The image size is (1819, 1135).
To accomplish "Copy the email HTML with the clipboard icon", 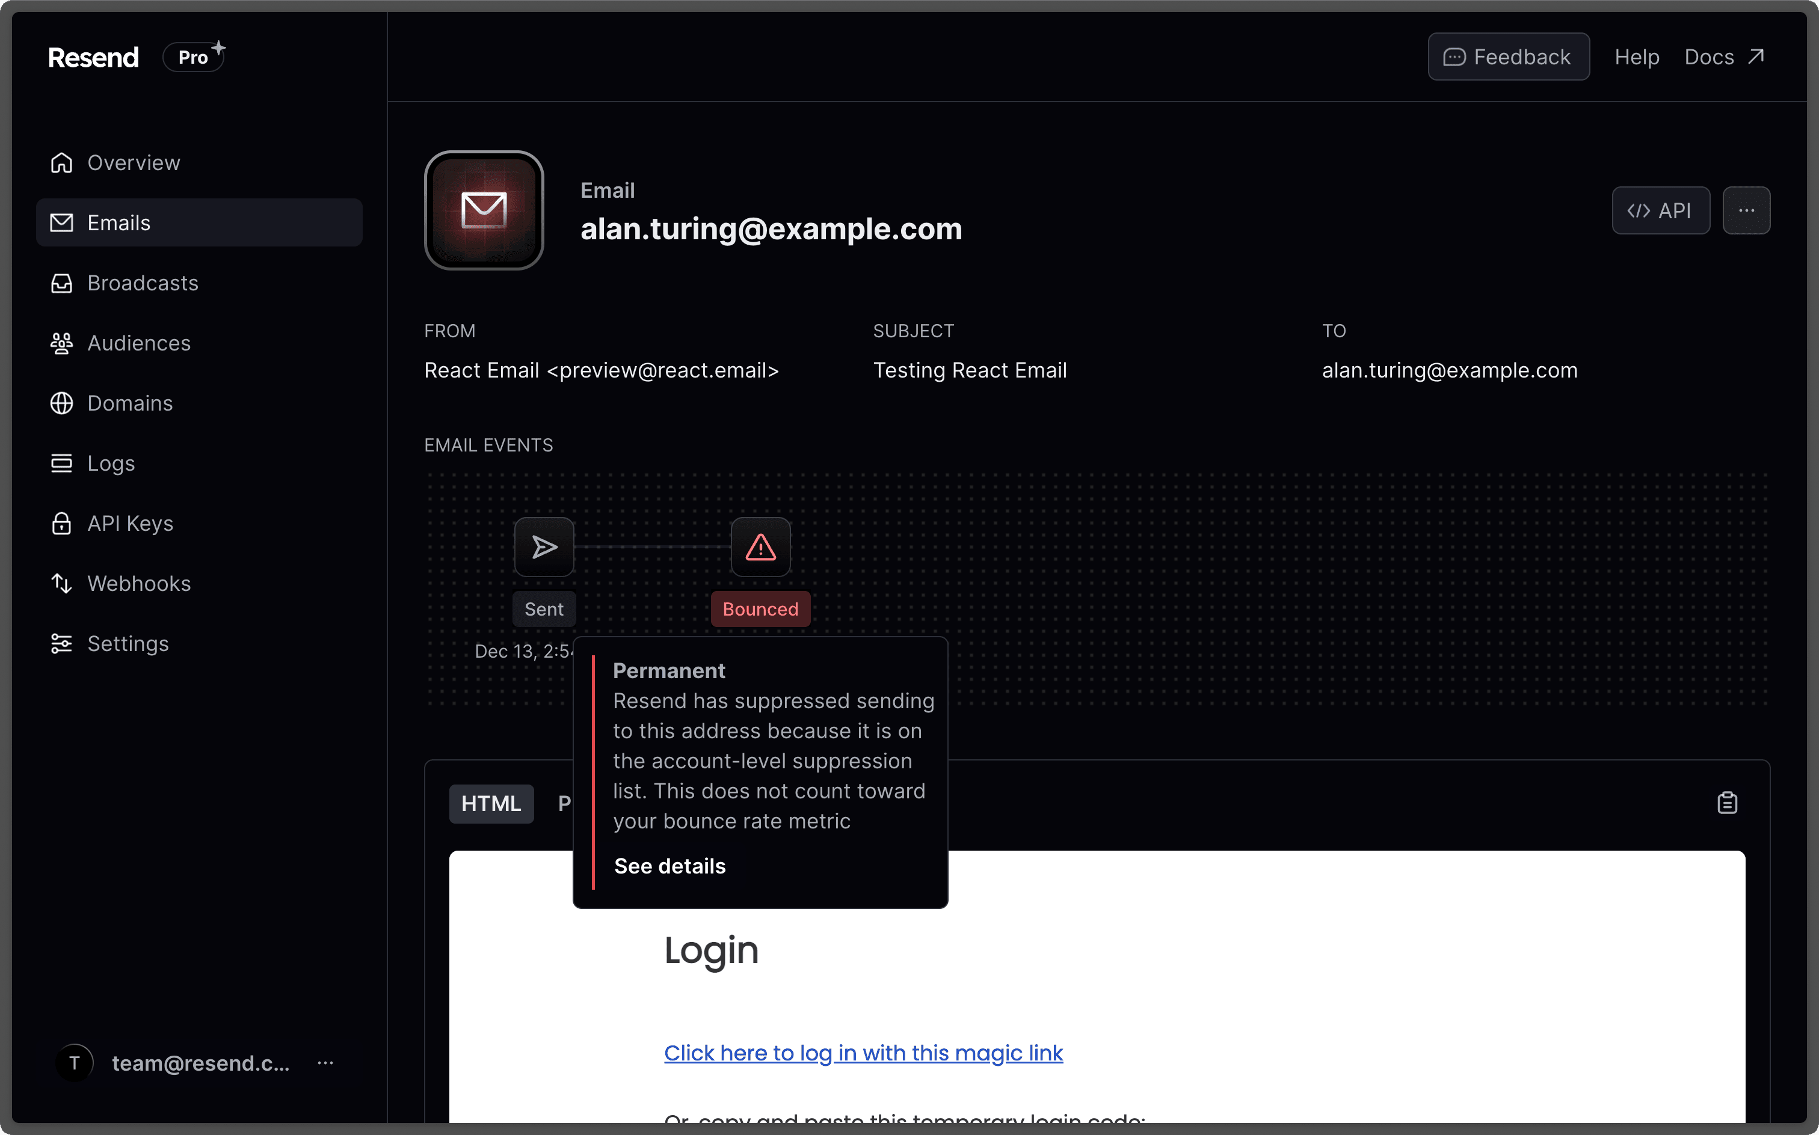I will click(x=1728, y=803).
